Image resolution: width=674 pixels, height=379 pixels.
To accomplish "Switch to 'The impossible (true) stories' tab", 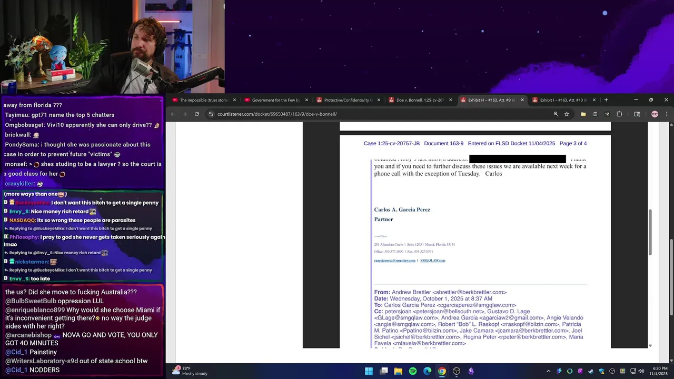I will [203, 100].
